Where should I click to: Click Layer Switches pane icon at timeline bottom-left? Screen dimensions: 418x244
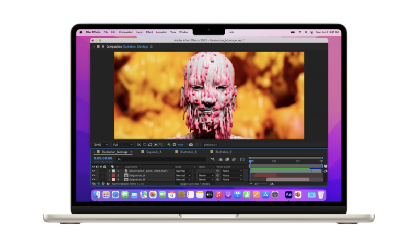[94, 184]
